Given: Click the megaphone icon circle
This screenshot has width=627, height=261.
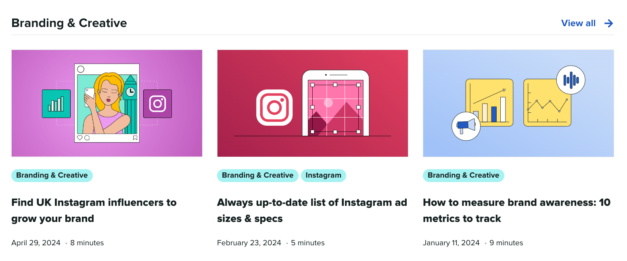Looking at the screenshot, I should pos(466,126).
